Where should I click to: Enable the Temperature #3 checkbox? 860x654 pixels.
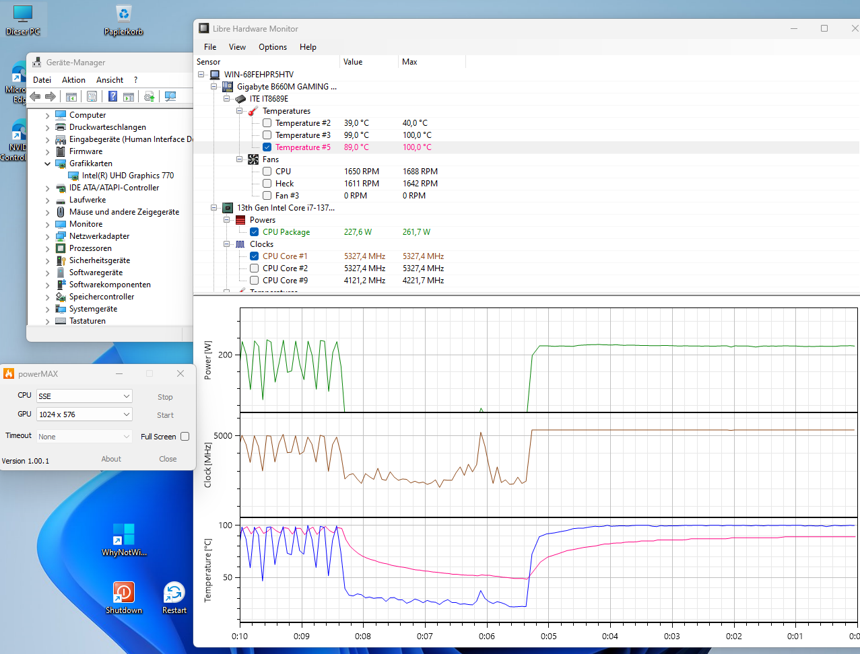[267, 135]
